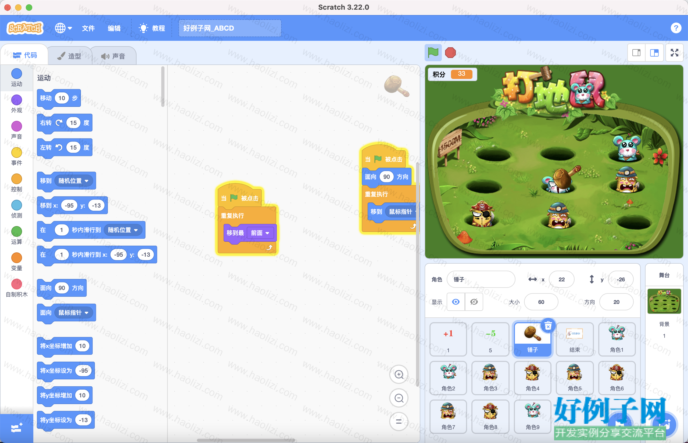
Task: Select the yellow 事件 events category
Action: pyautogui.click(x=16, y=157)
